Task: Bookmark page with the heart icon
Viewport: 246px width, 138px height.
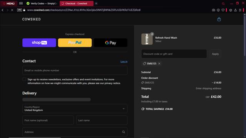Action: (223, 10)
